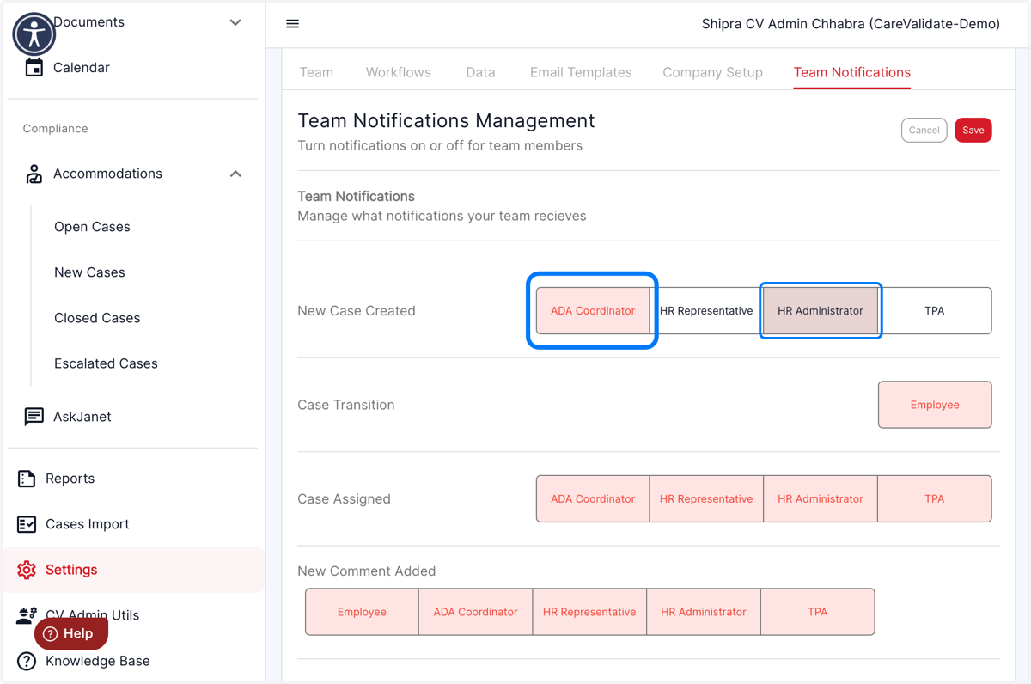
Task: Click the CV Admin Utils people icon
Action: pos(27,614)
